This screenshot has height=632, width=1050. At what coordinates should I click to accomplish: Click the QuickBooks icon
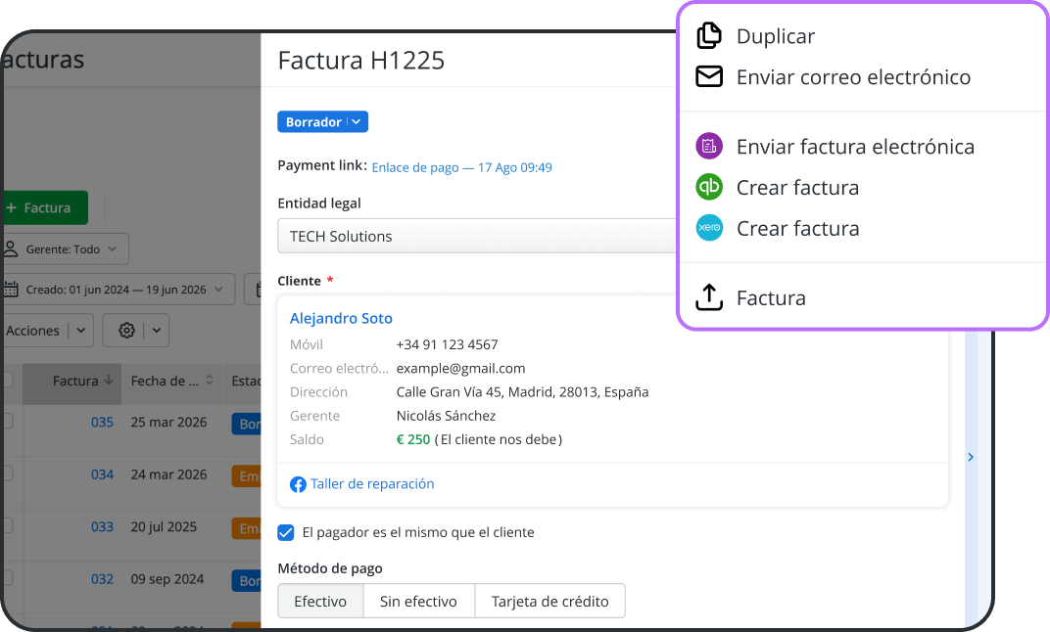(x=709, y=187)
